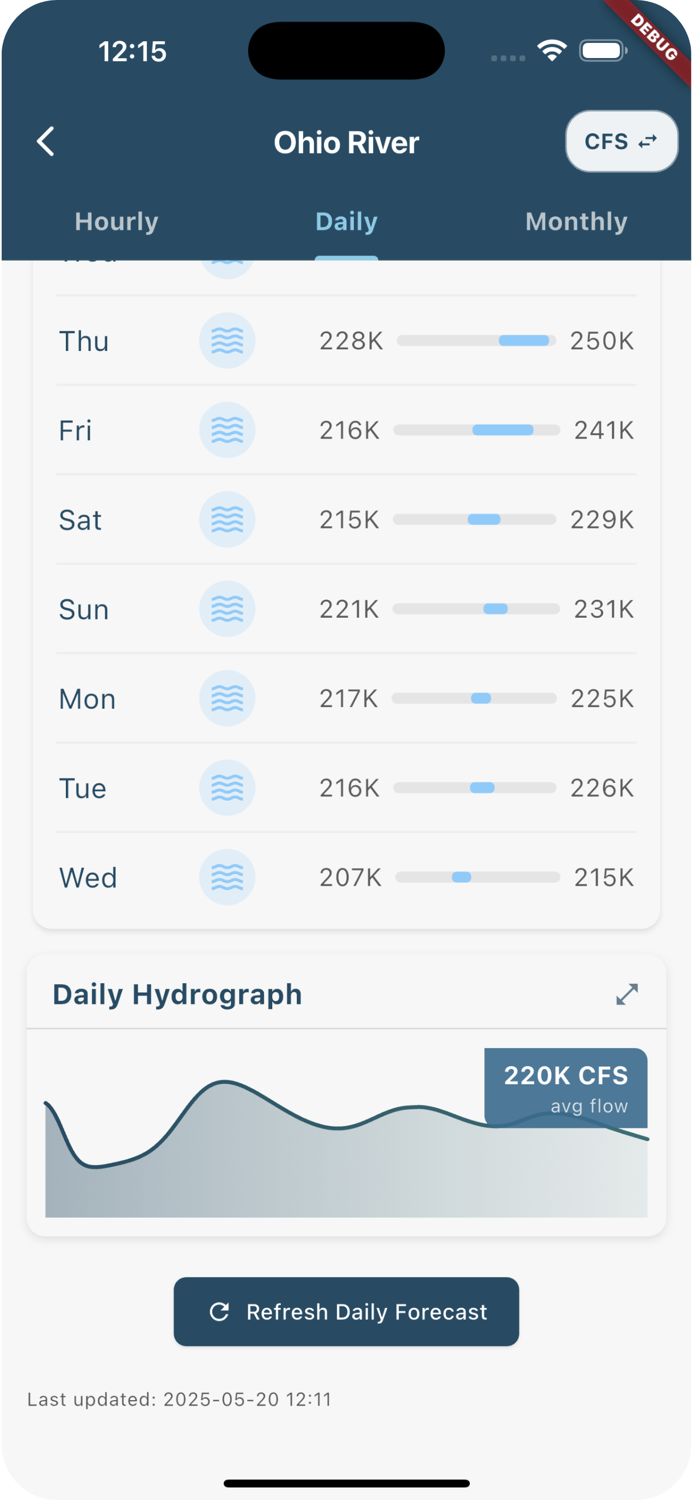The image size is (693, 1500).
Task: Tap the back arrow icon
Action: click(45, 142)
